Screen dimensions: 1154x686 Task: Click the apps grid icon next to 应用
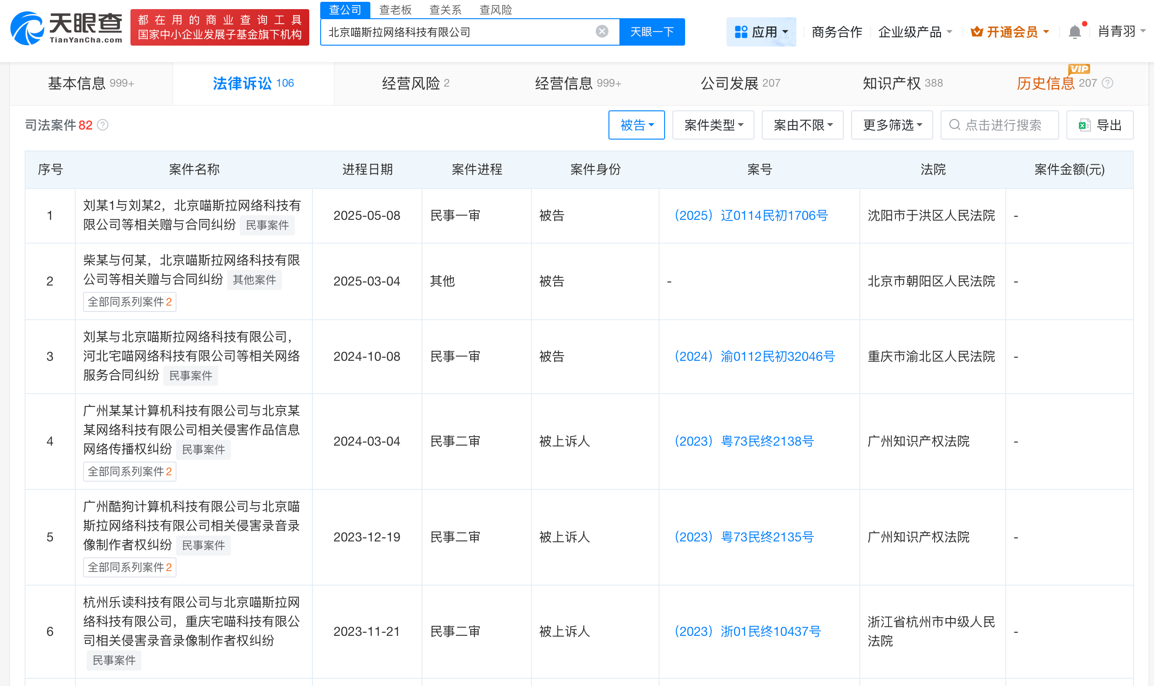coord(741,31)
